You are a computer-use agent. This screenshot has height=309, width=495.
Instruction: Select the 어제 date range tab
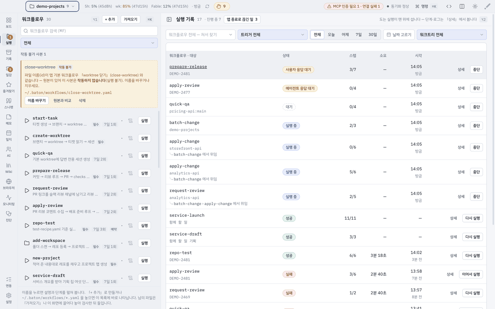345,35
